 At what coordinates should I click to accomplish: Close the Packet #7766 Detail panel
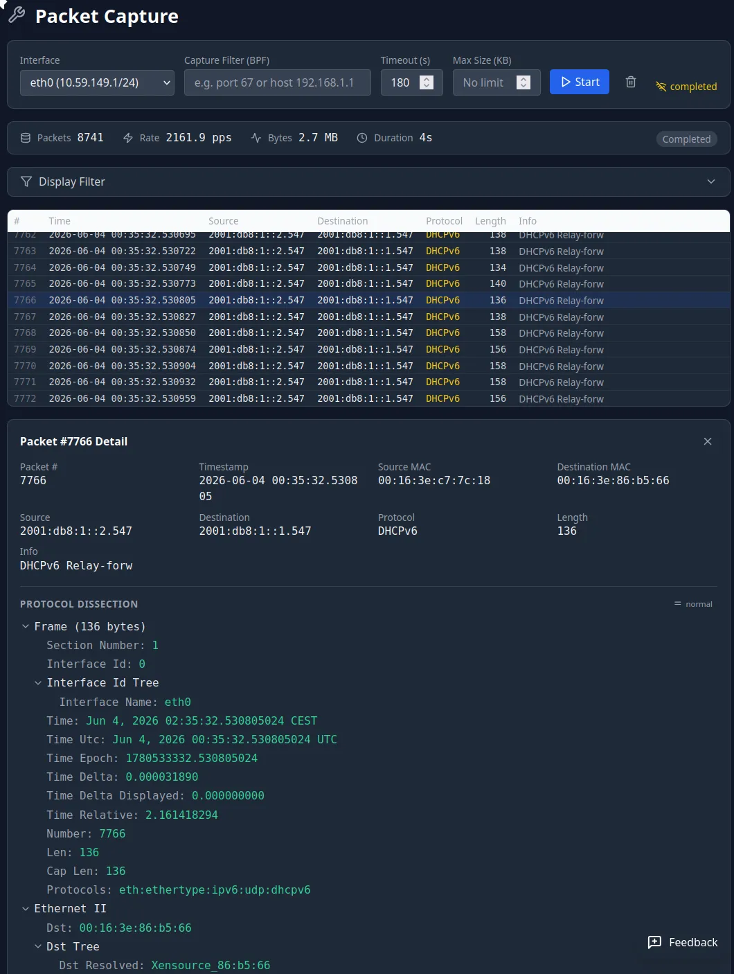(708, 441)
